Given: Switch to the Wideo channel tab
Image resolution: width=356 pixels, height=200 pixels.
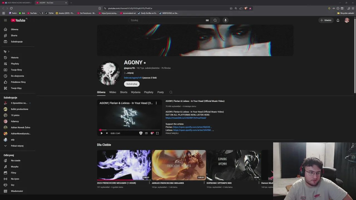Looking at the screenshot, I should point(113,92).
